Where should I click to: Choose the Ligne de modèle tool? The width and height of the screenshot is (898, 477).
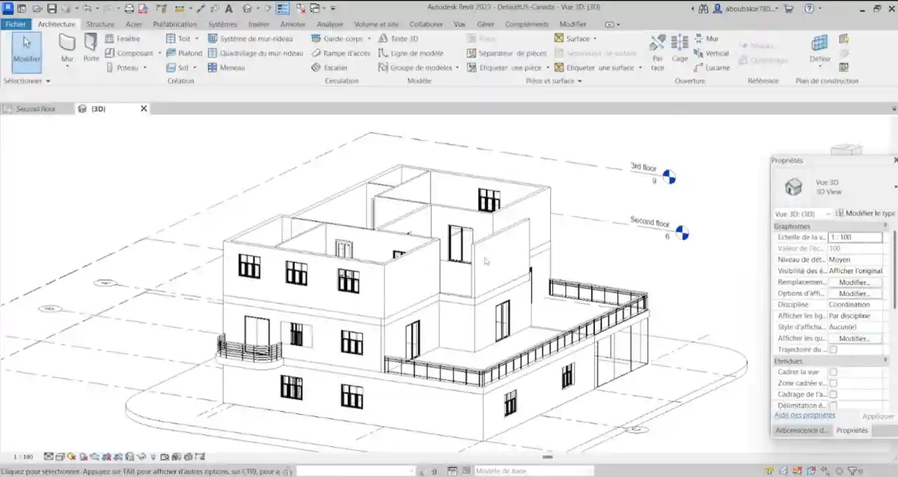click(411, 53)
